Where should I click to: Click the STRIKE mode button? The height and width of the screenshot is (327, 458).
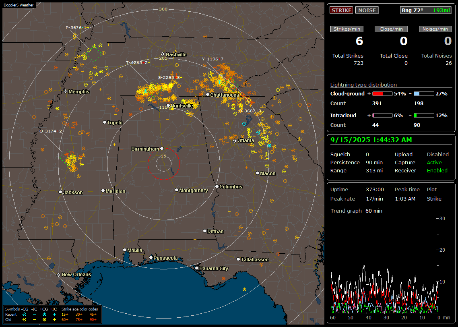(x=341, y=10)
